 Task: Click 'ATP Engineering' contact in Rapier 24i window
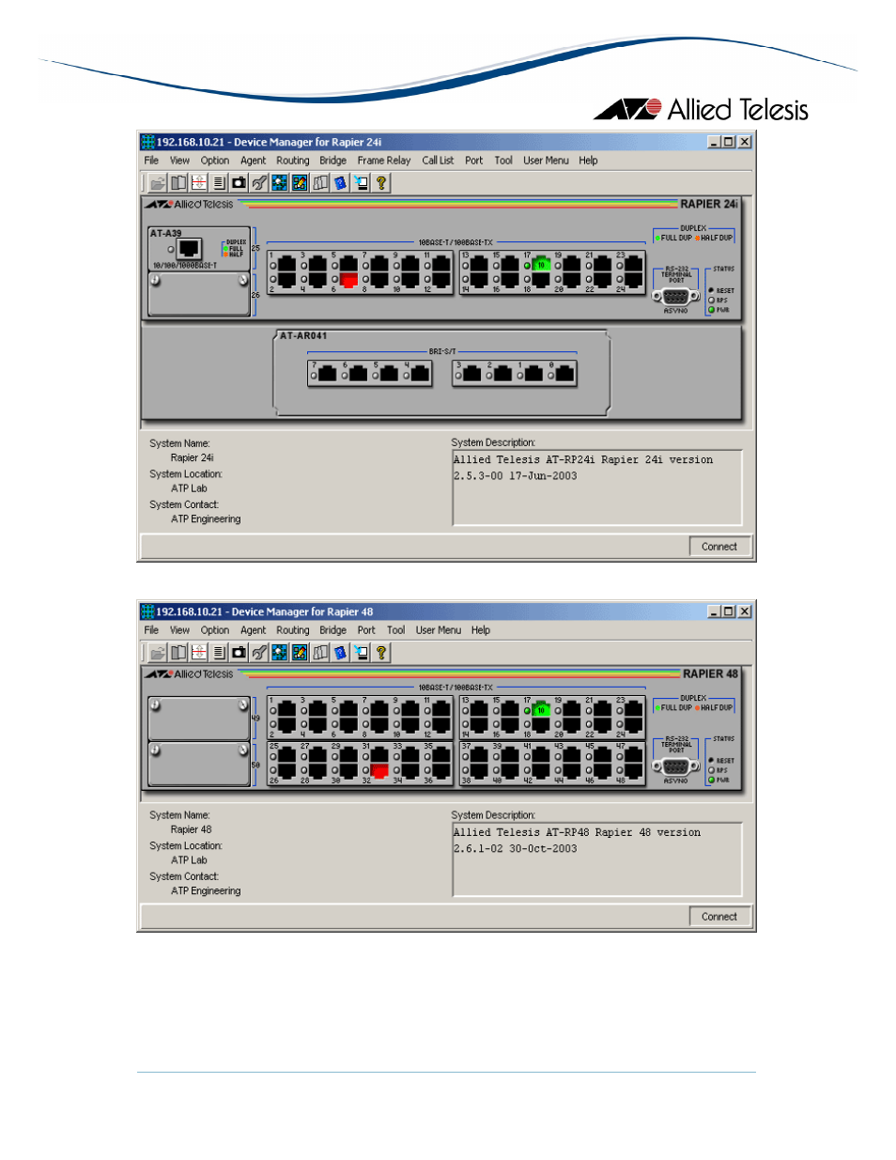point(206,519)
